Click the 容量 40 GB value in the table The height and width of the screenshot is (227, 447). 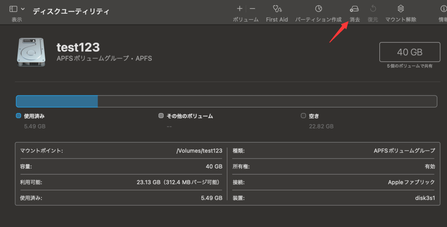point(214,166)
